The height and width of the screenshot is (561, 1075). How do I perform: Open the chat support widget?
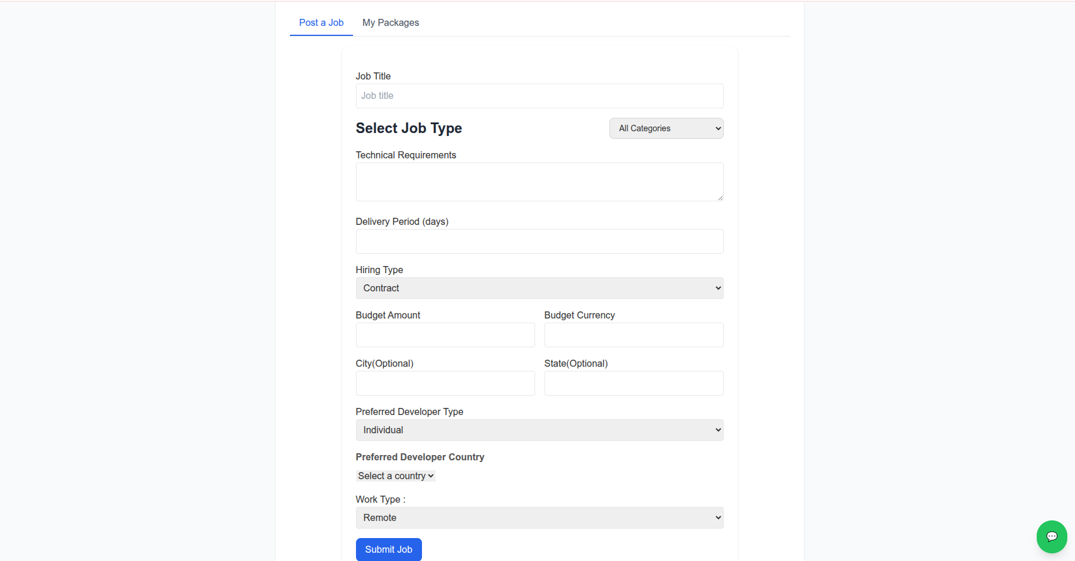1051,536
